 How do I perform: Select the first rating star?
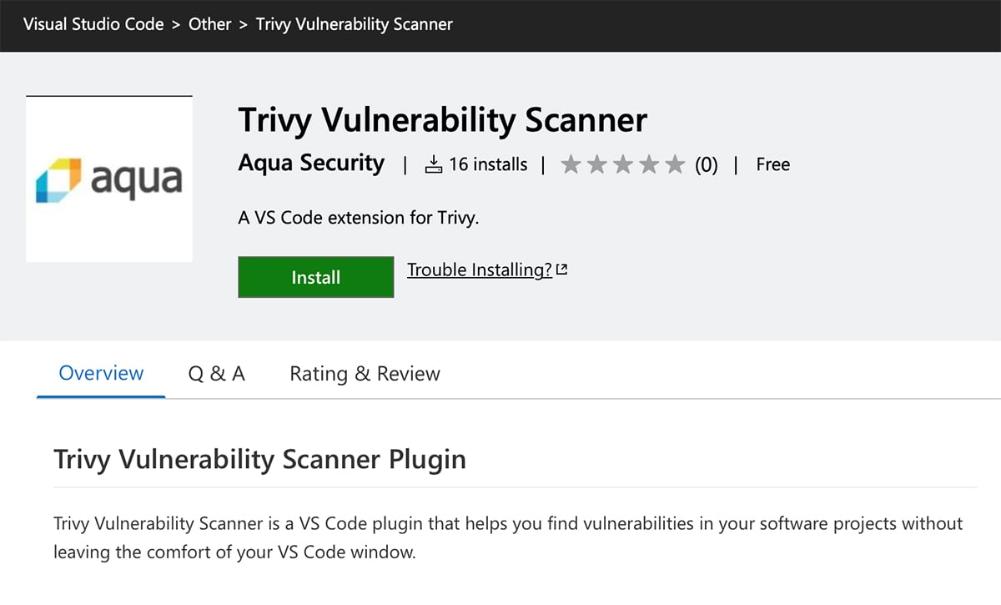point(571,164)
